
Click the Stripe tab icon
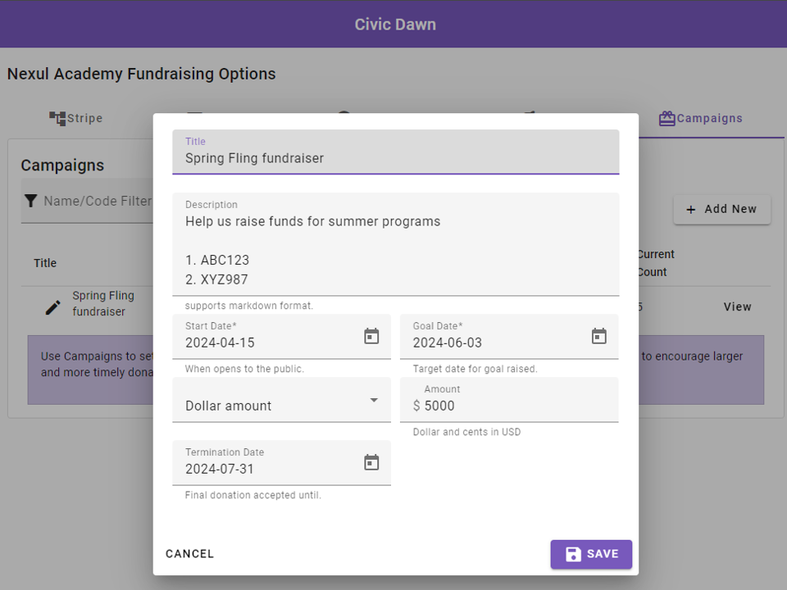[x=57, y=118]
